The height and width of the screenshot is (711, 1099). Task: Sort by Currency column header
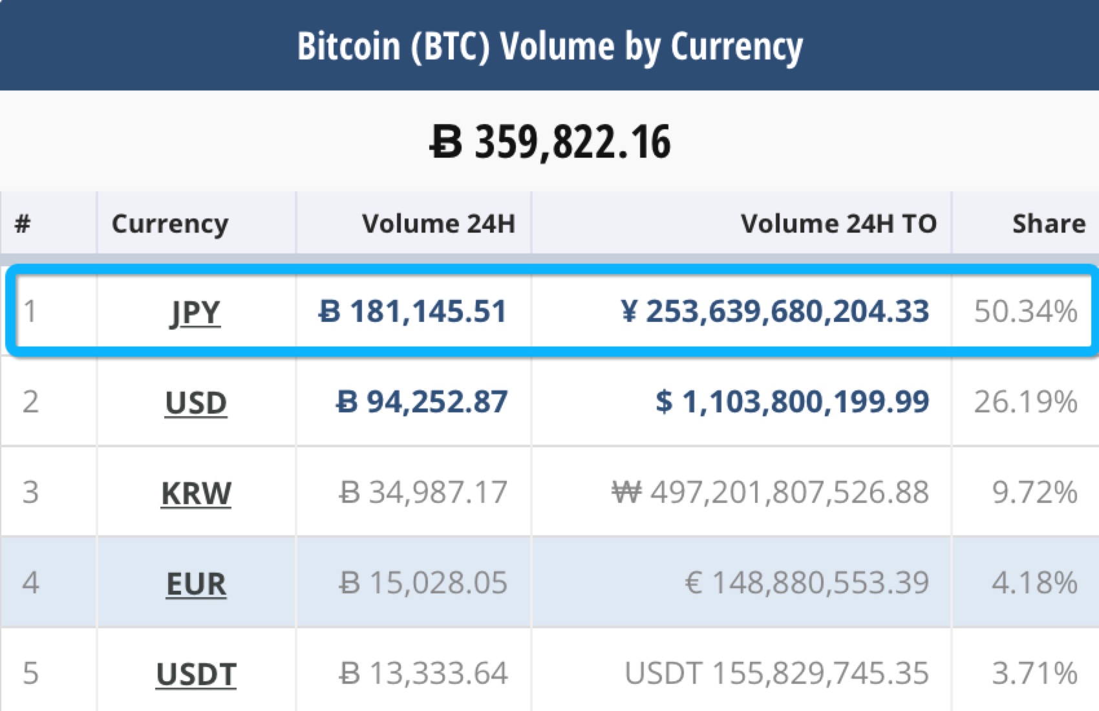[x=169, y=224]
